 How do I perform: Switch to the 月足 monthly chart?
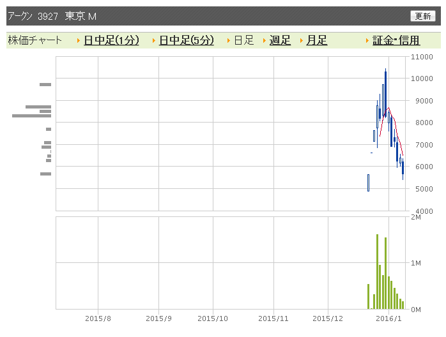pyautogui.click(x=316, y=40)
